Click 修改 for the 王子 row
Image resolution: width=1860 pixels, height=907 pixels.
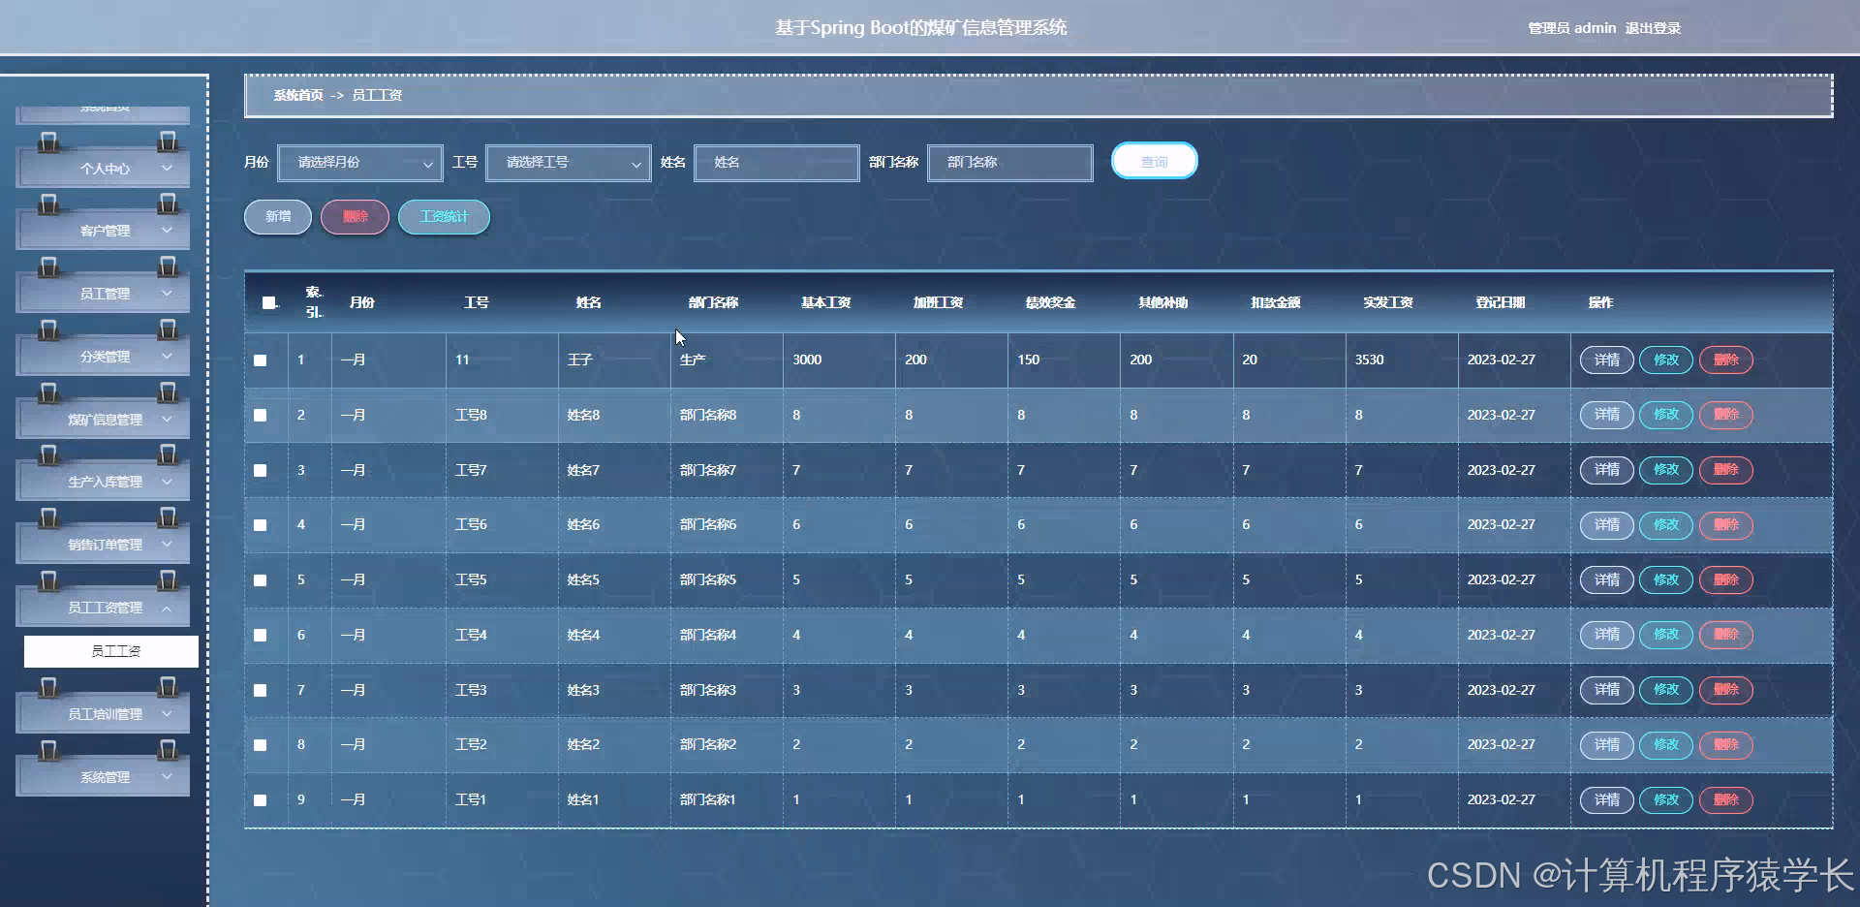(x=1666, y=360)
